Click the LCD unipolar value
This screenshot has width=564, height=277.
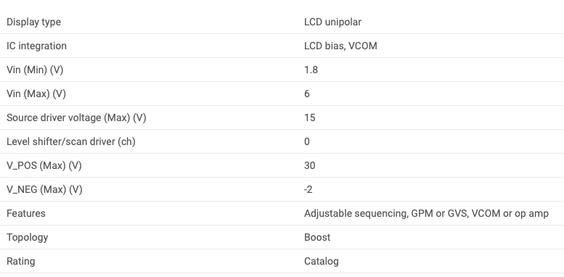coord(332,22)
